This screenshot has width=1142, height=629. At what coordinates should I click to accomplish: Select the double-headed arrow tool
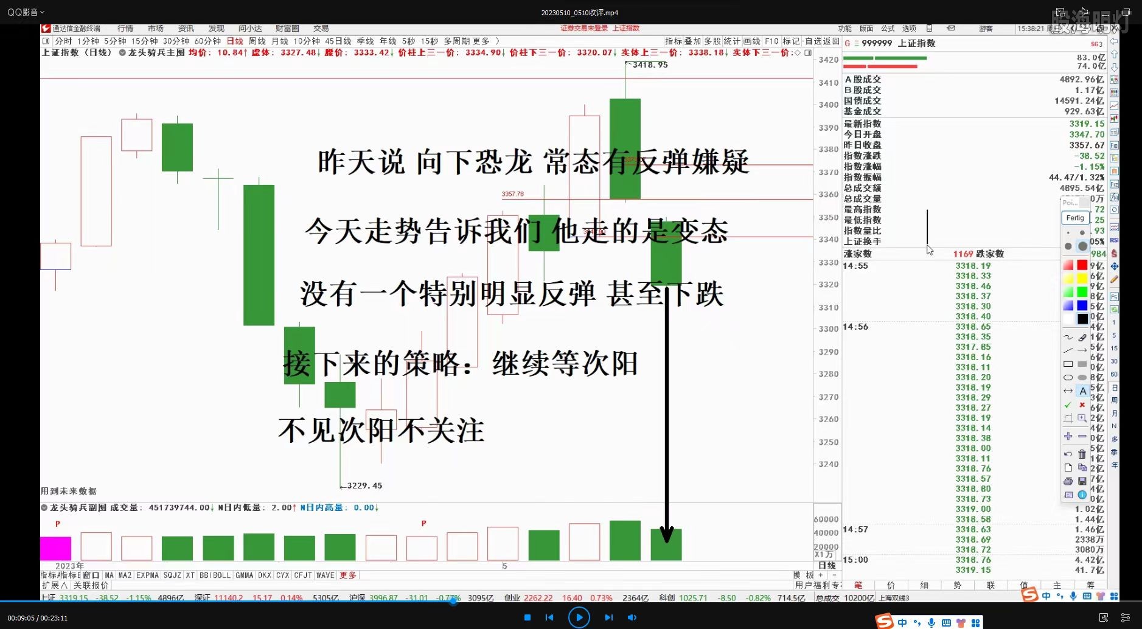tap(1068, 391)
